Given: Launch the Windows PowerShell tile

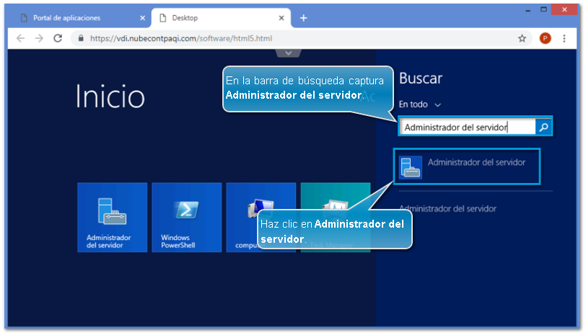Looking at the screenshot, I should pos(186,218).
